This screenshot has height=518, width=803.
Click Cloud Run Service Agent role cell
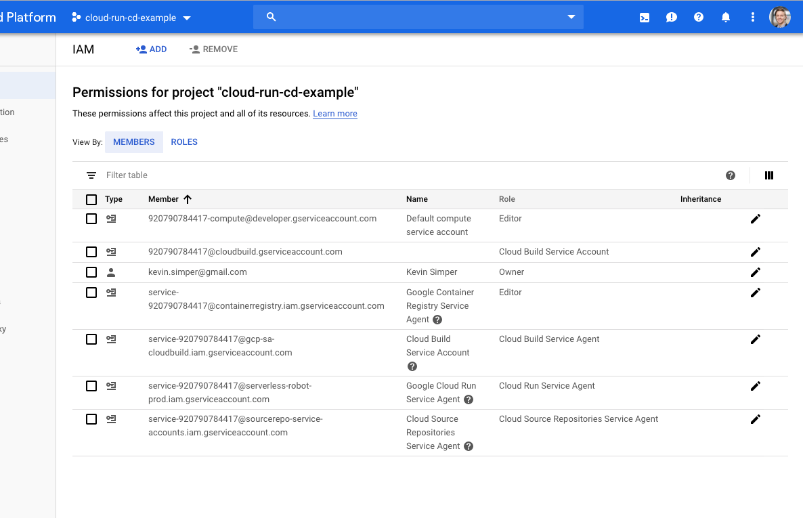click(547, 386)
